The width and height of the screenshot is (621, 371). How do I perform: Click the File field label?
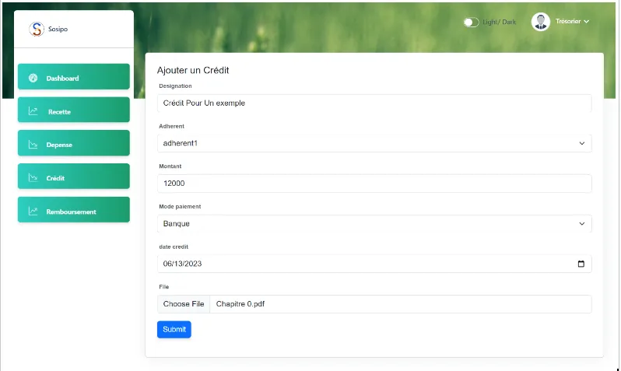click(164, 287)
